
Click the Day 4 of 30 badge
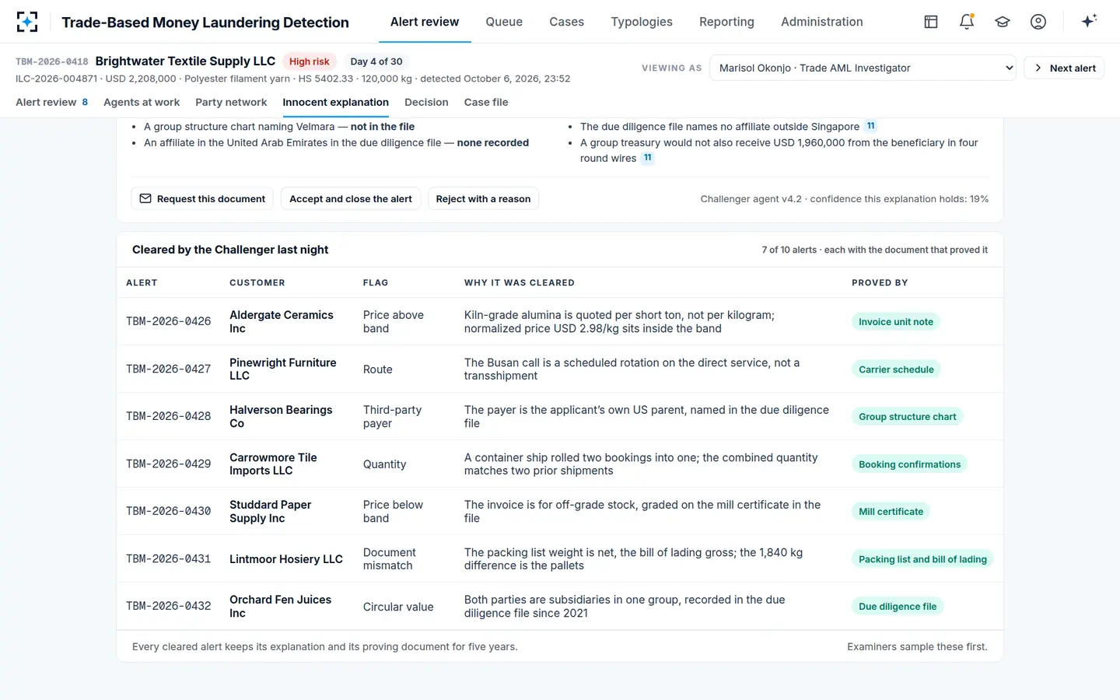tap(376, 61)
